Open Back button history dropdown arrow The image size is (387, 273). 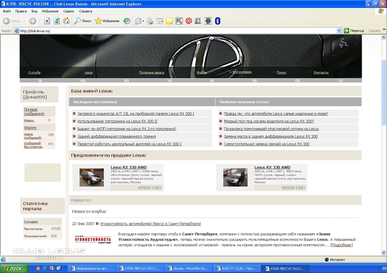[24, 21]
